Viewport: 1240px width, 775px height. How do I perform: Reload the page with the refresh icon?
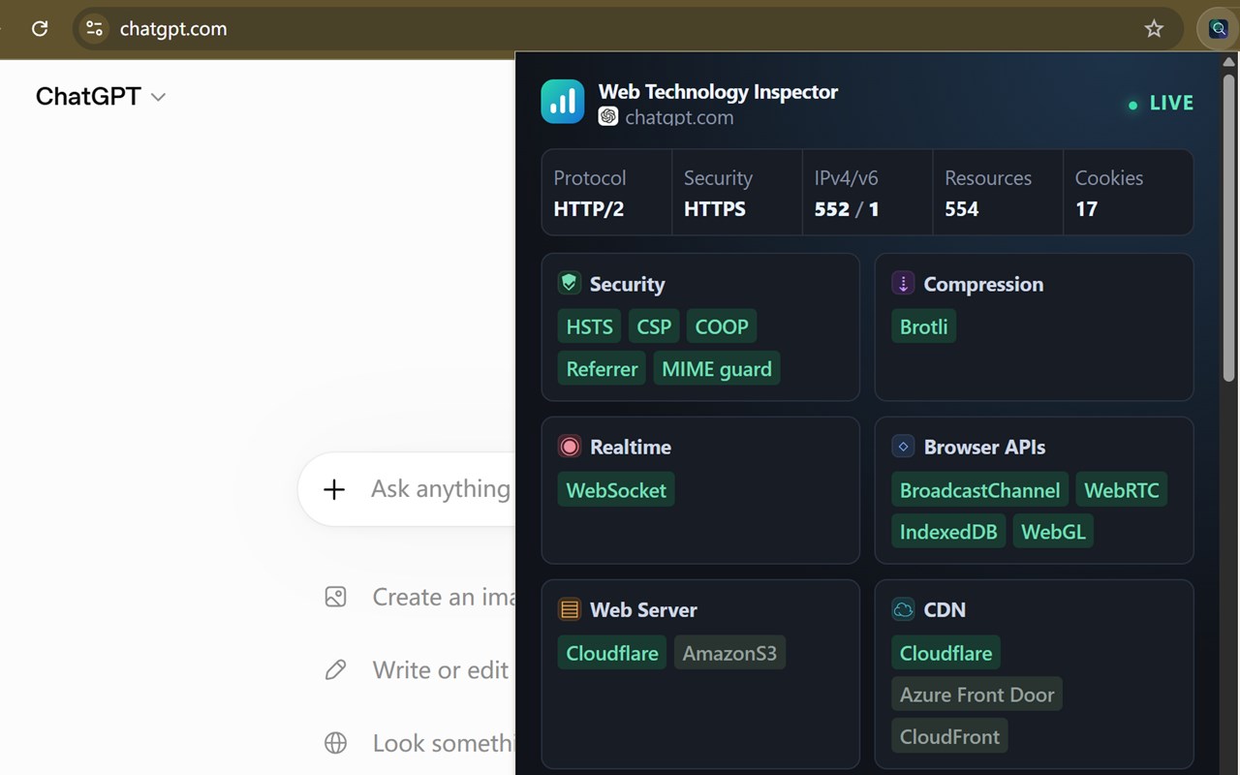tap(40, 29)
